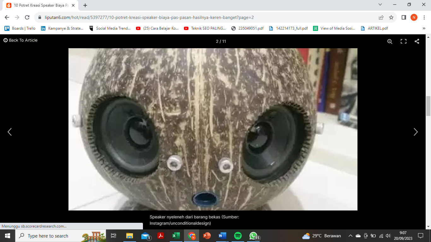The image size is (431, 242).
Task: Expand hidden bookmarks overflow chevron
Action: tap(424, 28)
